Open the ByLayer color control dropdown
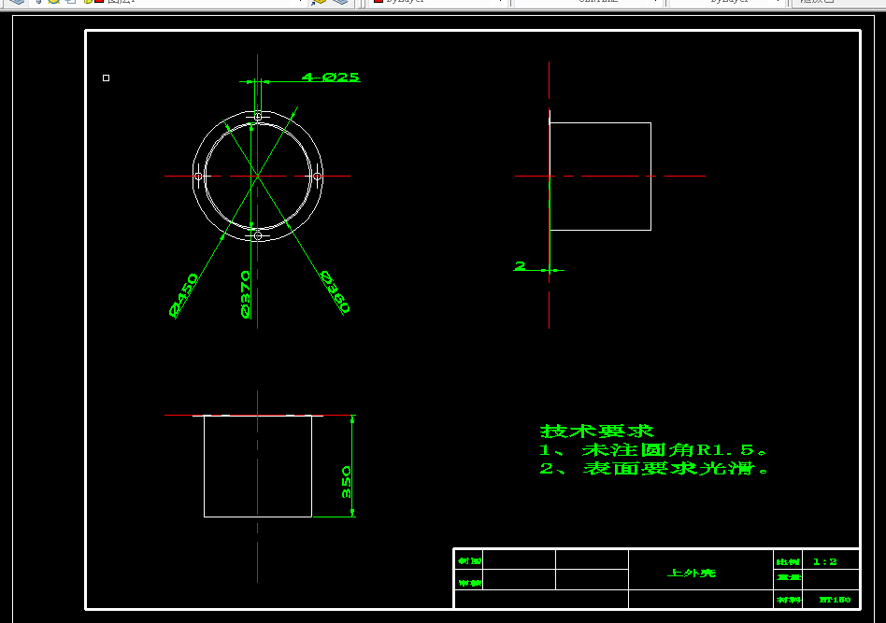Screen dimensions: 886x623 coord(438,2)
